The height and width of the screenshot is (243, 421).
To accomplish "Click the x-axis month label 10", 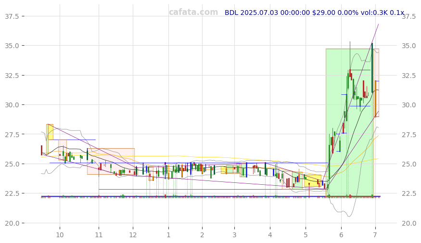I will pos(60,235).
